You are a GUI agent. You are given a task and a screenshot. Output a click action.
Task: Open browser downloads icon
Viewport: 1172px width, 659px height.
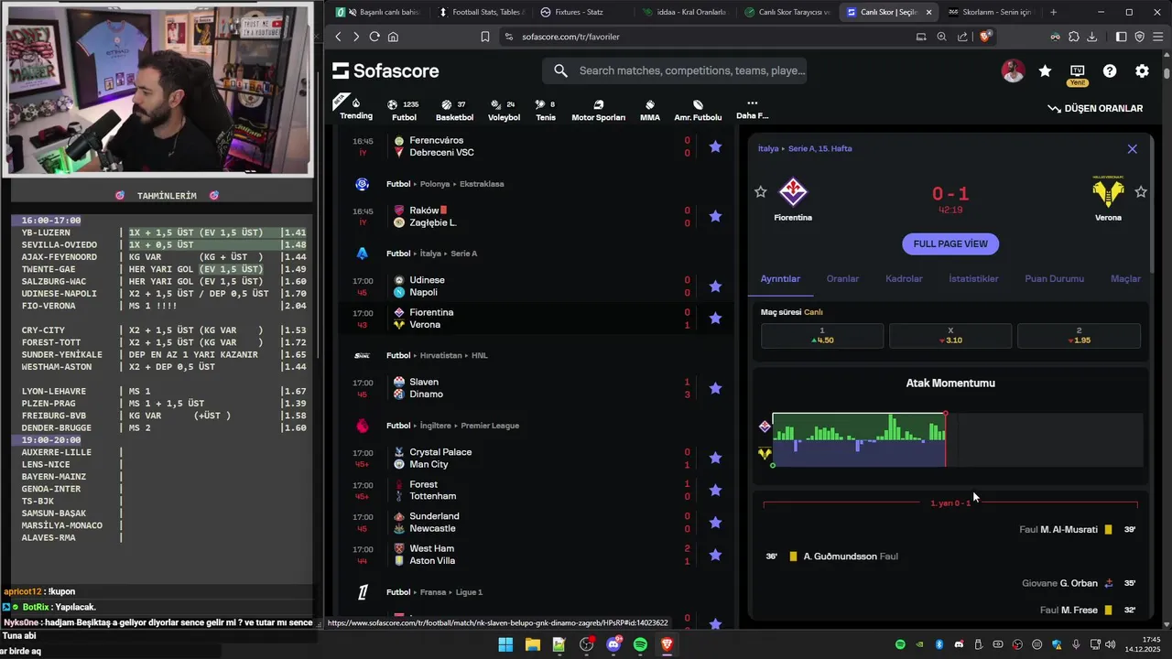[1092, 37]
